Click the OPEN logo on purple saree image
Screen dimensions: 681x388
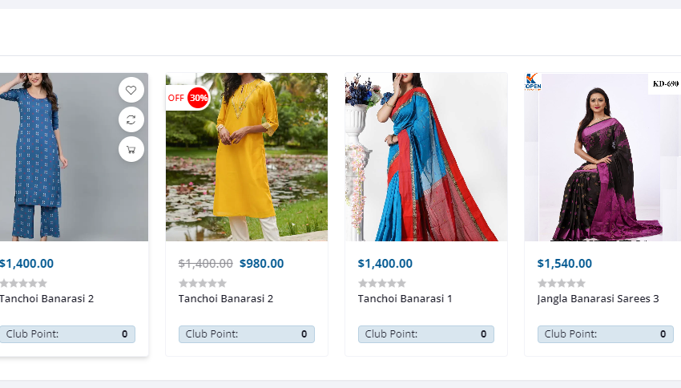pos(533,82)
